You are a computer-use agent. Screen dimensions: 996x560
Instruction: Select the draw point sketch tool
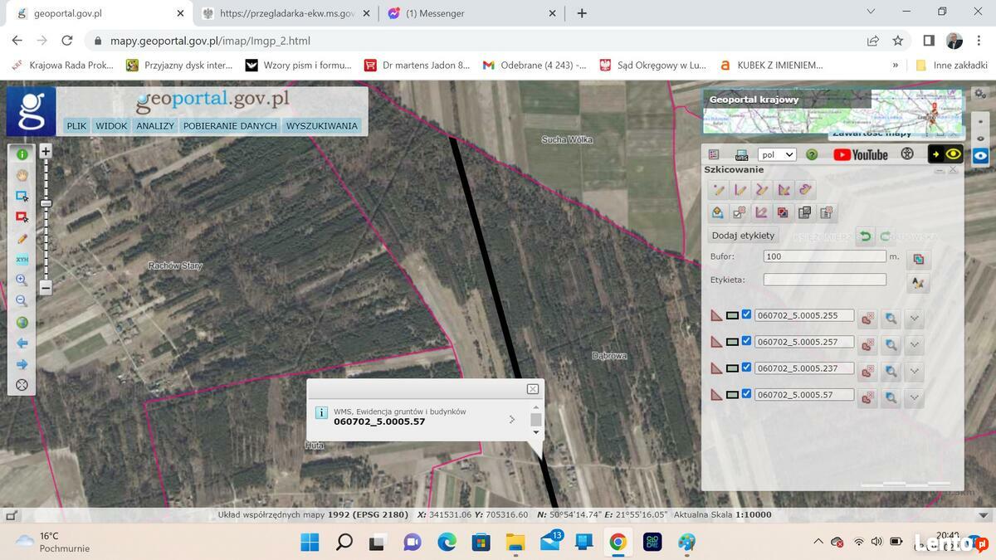[x=719, y=190]
